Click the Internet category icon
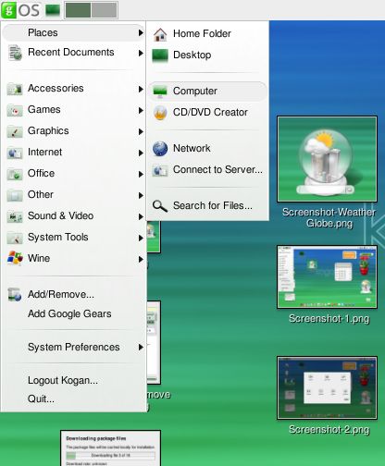Viewport: 385px width, 466px height. (15, 153)
